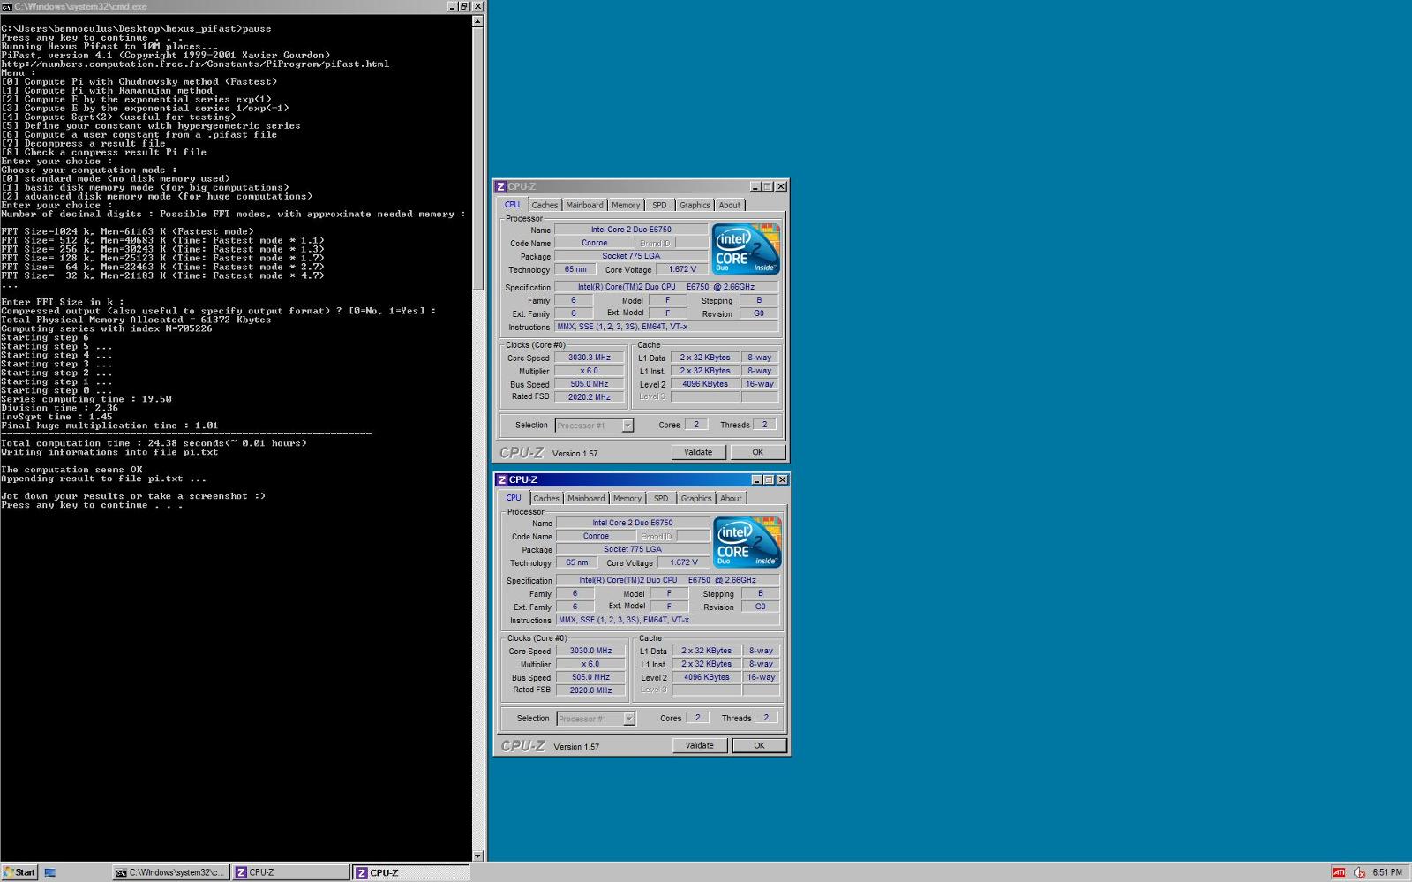Open the Caches tab in upper CPU-Z window
Screen dimensions: 1412x882
[x=545, y=205]
